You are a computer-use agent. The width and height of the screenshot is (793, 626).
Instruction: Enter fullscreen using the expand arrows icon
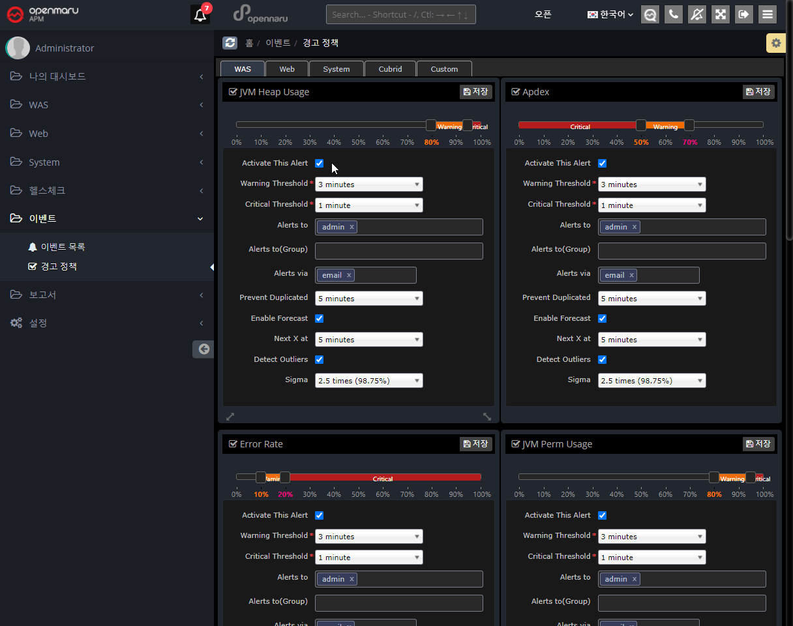coord(720,14)
